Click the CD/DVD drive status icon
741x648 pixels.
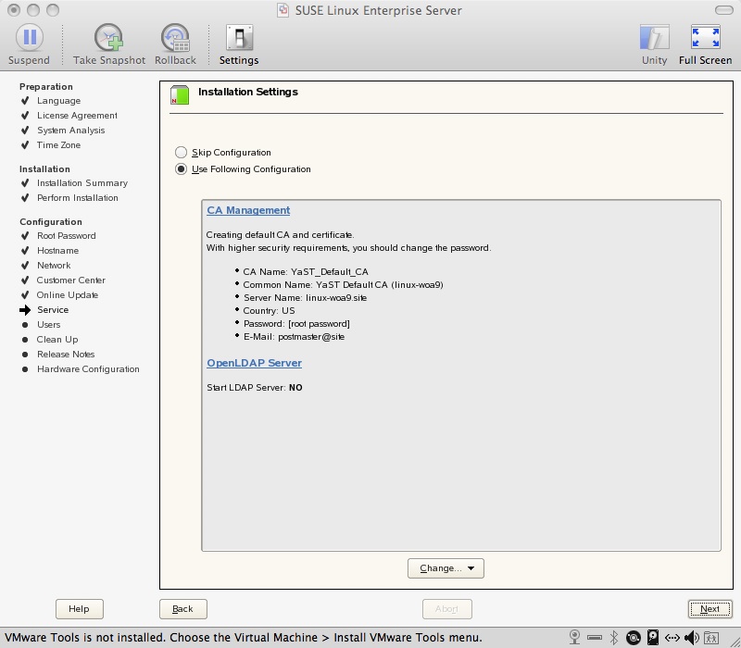point(634,638)
